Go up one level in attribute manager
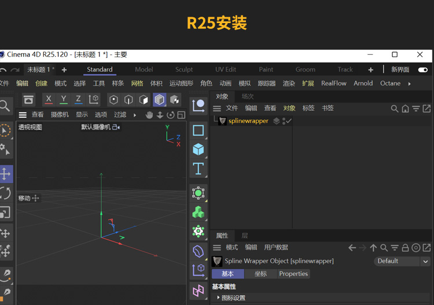This screenshot has height=305, width=434. point(373,248)
